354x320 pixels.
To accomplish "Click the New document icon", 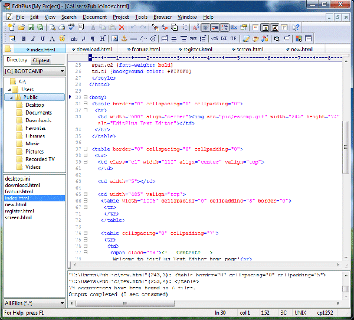I will pyautogui.click(x=12, y=27).
